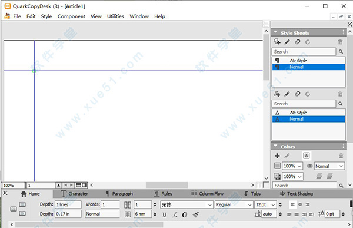Open the File menu
Image resolution: width=353 pixels, height=228 pixels.
17,16
